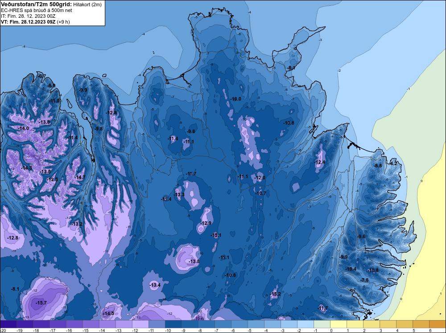This screenshot has height=333, width=446.
Task: Click the -15.1 temperature value on the map
Action: [215, 235]
